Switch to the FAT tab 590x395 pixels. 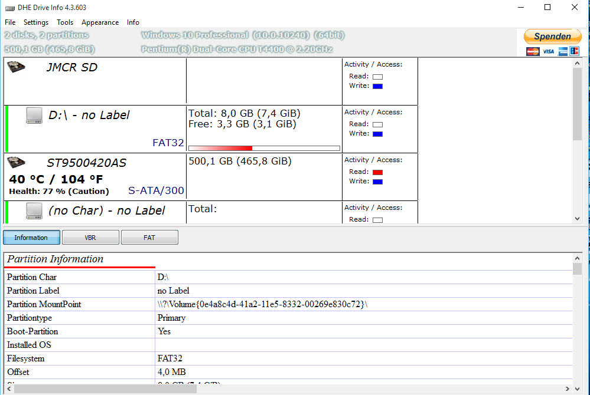(149, 238)
